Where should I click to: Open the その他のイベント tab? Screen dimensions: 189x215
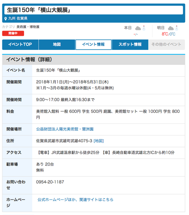pyautogui.click(x=167, y=44)
